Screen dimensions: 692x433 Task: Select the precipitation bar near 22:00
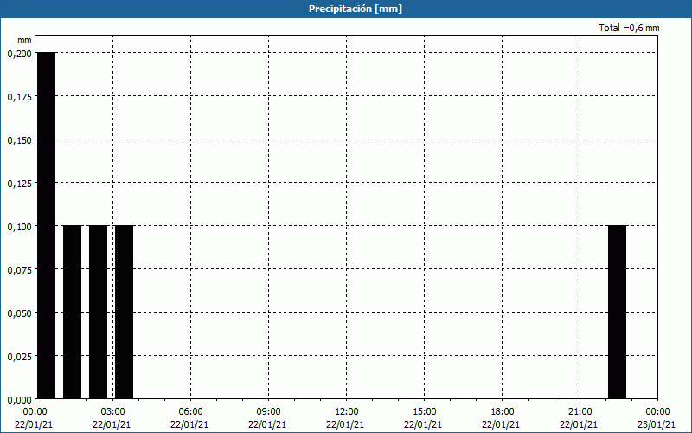pos(617,312)
